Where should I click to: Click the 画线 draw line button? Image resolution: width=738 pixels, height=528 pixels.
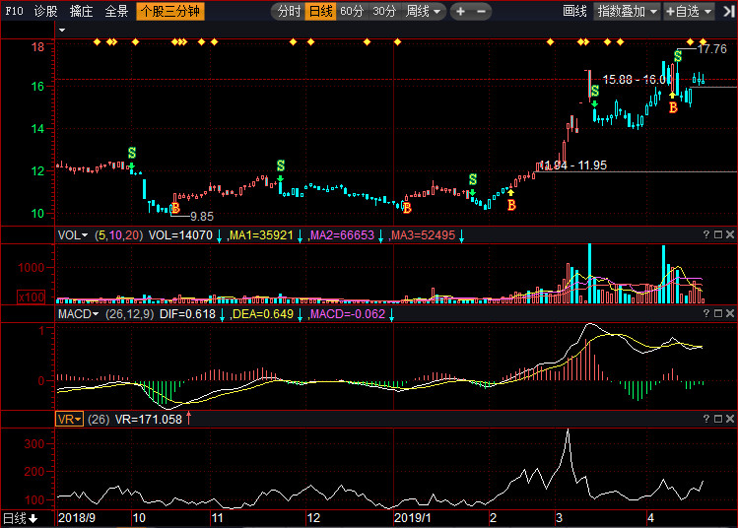[x=574, y=12]
